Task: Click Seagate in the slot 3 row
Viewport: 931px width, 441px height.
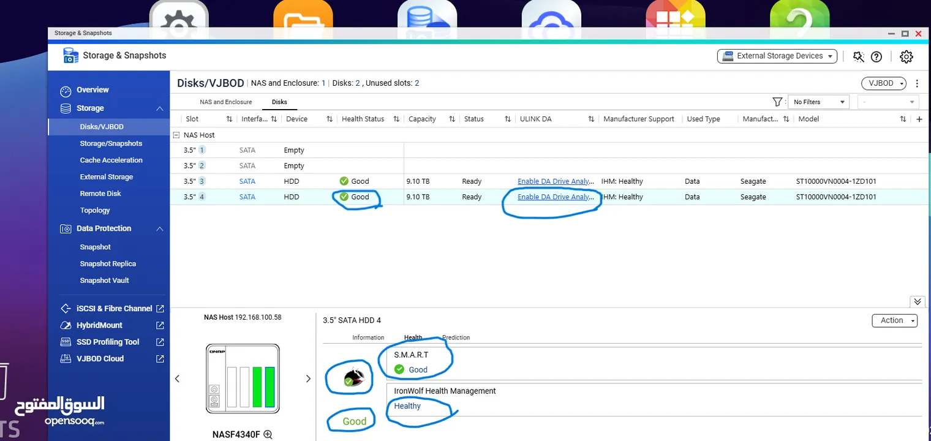Action: pyautogui.click(x=753, y=181)
